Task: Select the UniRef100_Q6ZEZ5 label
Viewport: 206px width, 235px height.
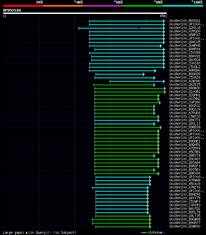Action: point(185,84)
